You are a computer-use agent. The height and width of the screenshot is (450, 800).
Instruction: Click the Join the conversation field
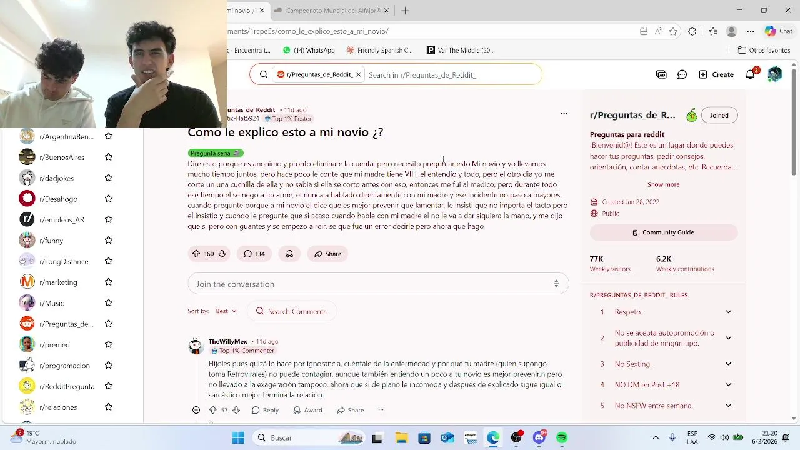[x=378, y=284]
